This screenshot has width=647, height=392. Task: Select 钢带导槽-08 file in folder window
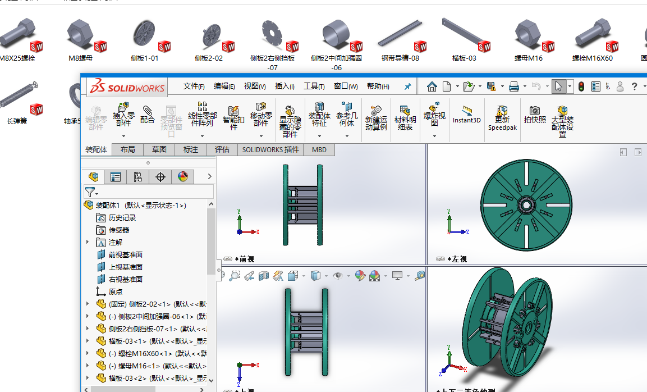tap(400, 40)
